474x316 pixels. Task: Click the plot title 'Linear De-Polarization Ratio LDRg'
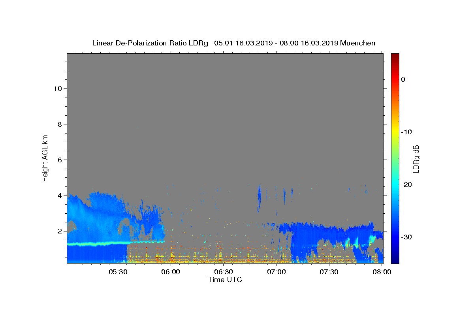(x=150, y=43)
